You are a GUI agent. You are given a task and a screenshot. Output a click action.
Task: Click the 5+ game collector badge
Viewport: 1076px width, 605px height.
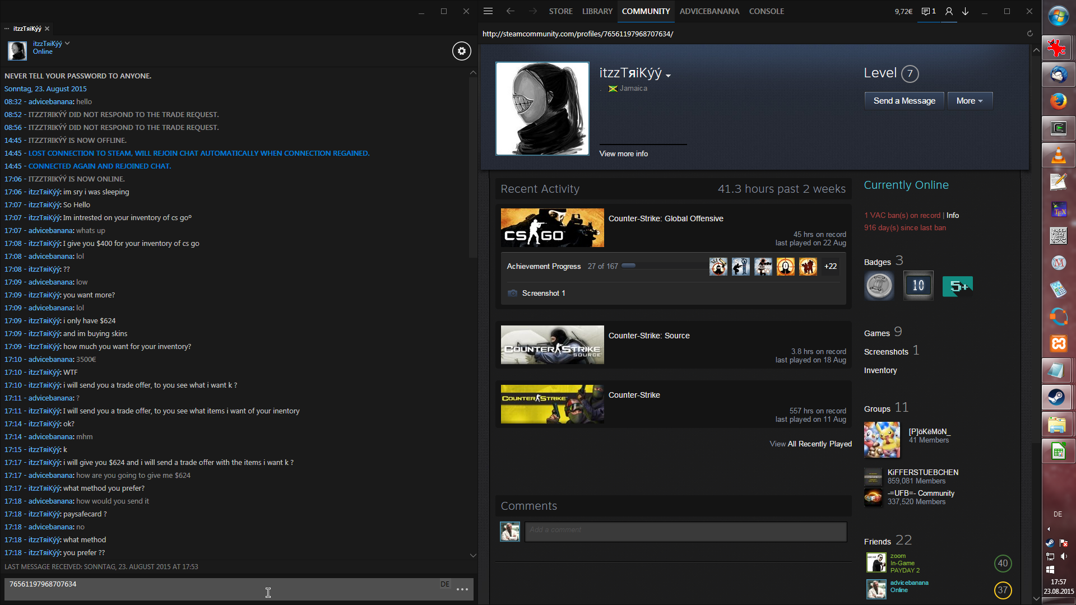click(957, 286)
